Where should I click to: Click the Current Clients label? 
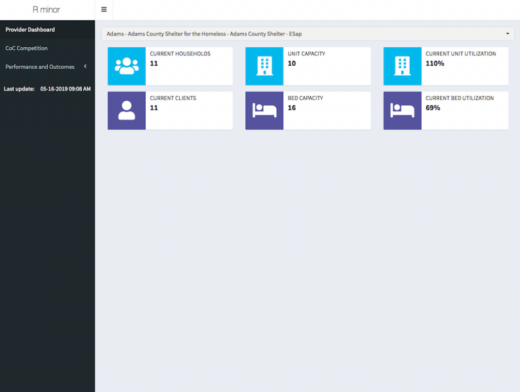tap(173, 98)
